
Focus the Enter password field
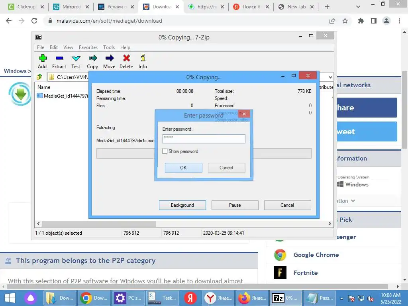click(x=204, y=139)
